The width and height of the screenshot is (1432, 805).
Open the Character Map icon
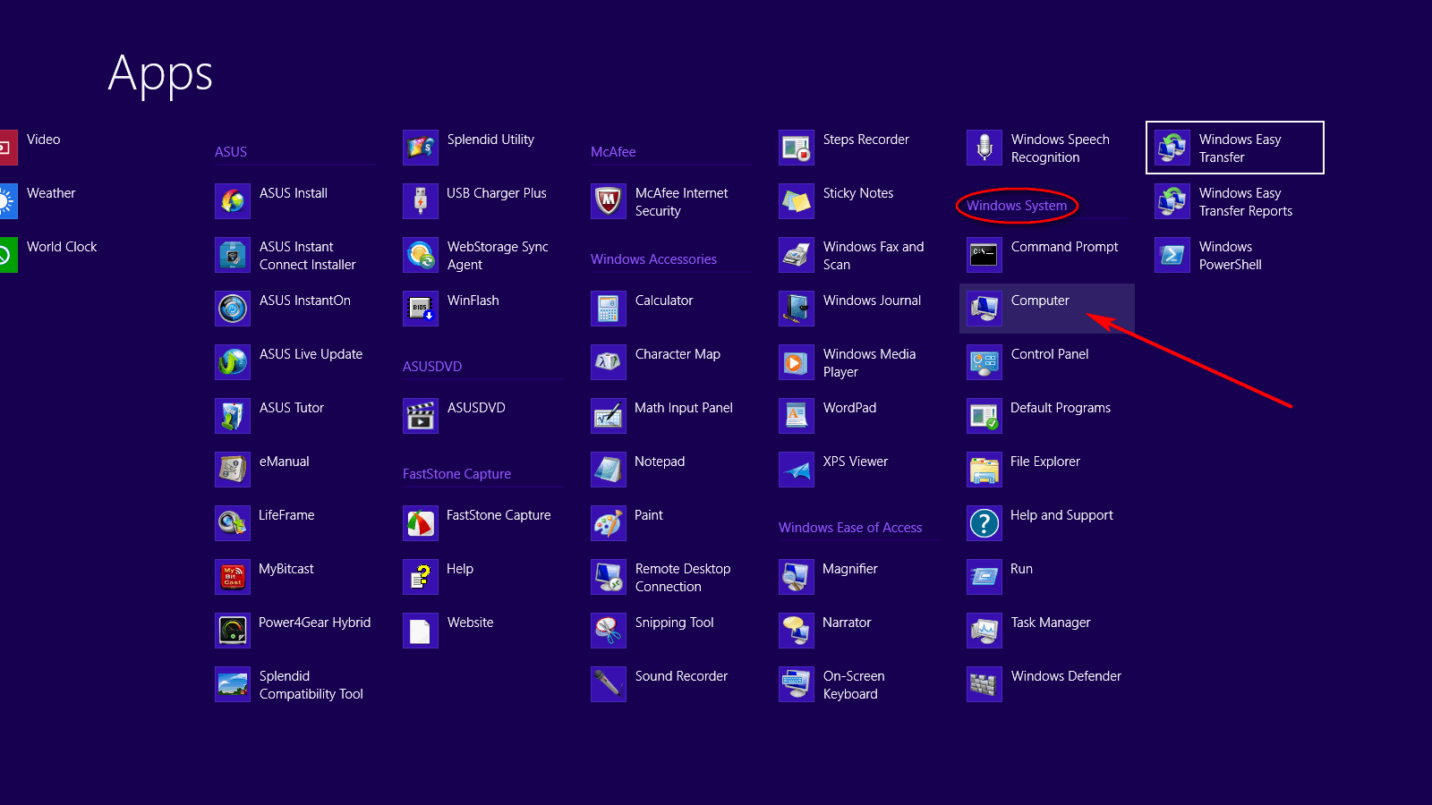click(609, 362)
